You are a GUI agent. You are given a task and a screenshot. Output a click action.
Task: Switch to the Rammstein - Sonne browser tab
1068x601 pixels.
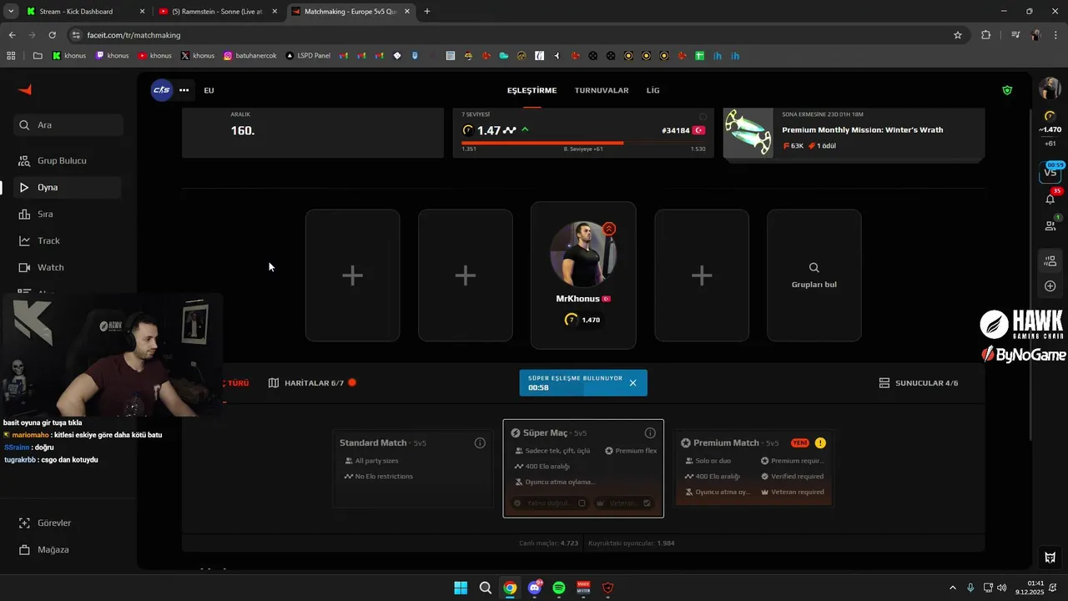click(218, 12)
